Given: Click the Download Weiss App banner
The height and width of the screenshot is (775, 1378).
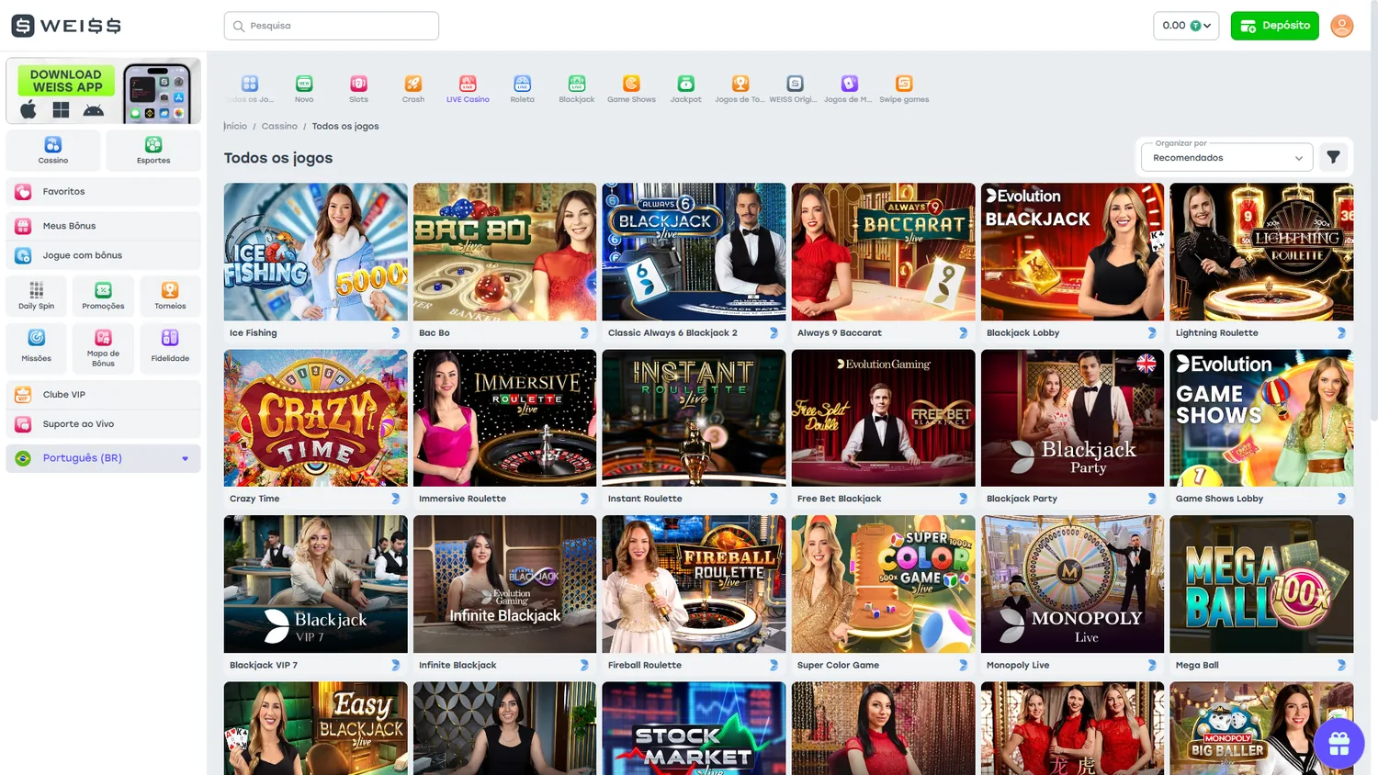Looking at the screenshot, I should coord(103,91).
